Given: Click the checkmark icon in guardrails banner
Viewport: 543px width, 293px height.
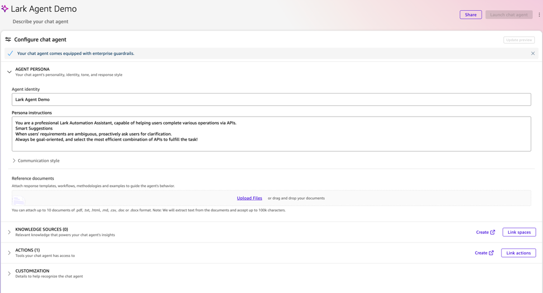Looking at the screenshot, I should point(10,53).
